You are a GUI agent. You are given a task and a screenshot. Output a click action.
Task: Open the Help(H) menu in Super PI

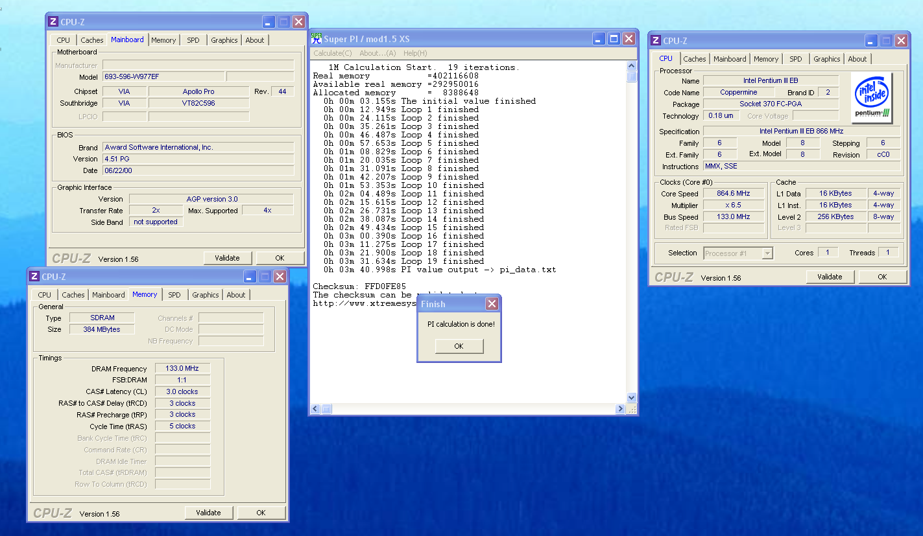415,53
